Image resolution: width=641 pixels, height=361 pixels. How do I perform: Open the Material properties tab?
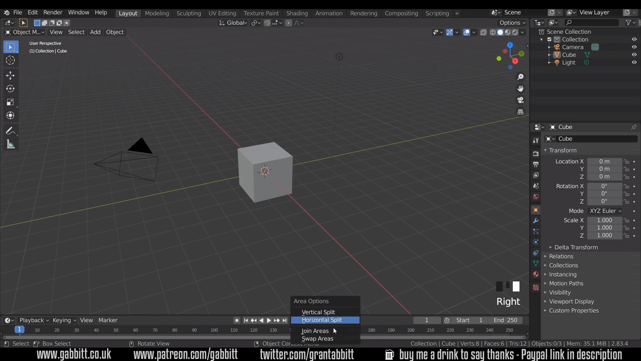pos(536,274)
